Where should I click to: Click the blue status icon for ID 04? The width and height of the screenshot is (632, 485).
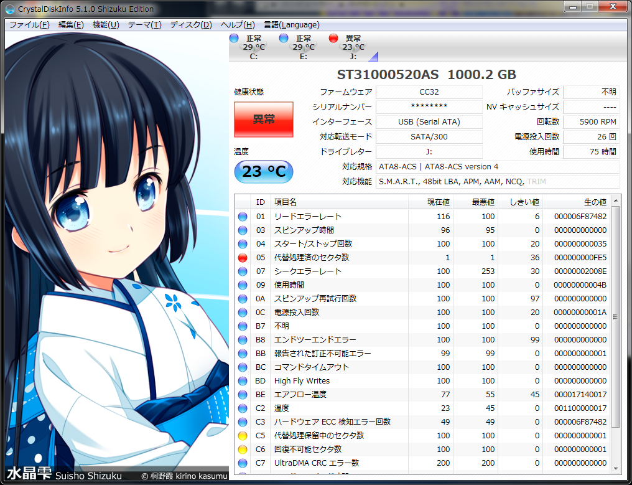click(x=243, y=244)
